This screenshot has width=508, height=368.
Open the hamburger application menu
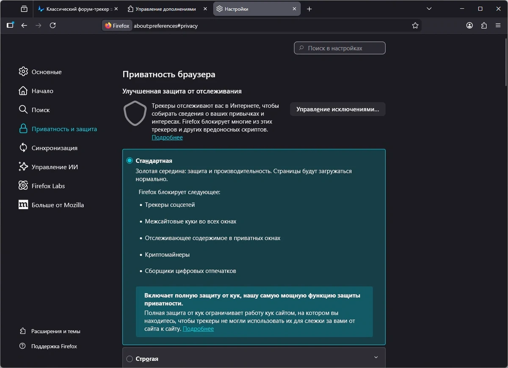pos(498,25)
